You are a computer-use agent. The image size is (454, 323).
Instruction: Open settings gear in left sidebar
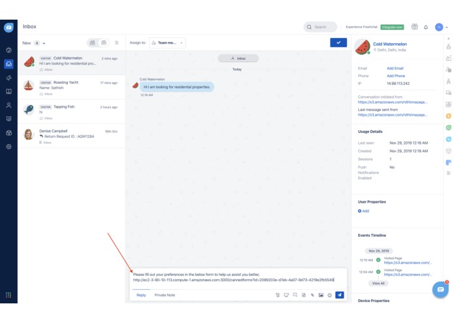point(8,146)
